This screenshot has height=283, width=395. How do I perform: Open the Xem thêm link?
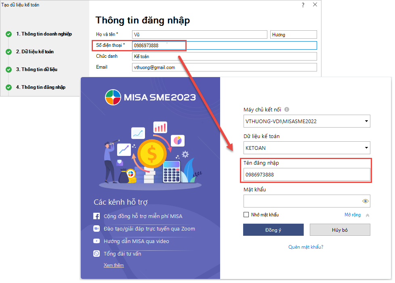tap(113, 265)
